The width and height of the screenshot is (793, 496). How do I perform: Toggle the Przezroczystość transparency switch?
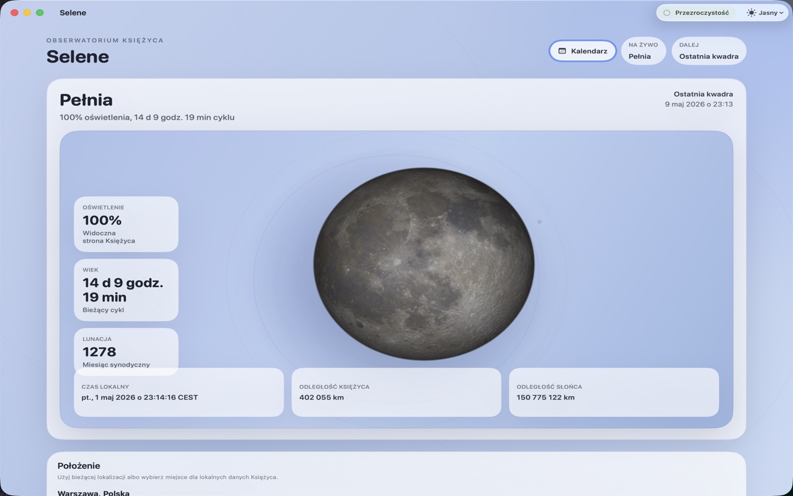(x=696, y=12)
